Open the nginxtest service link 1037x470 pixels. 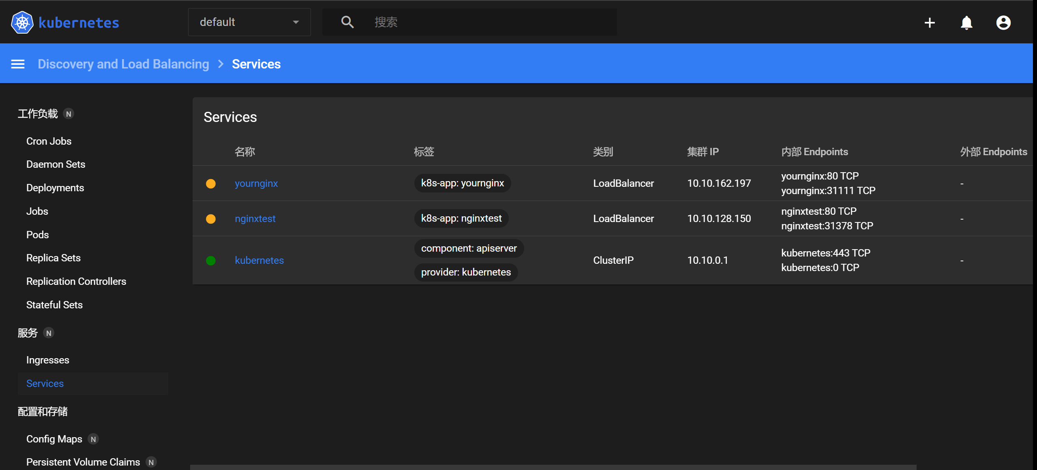pyautogui.click(x=255, y=219)
